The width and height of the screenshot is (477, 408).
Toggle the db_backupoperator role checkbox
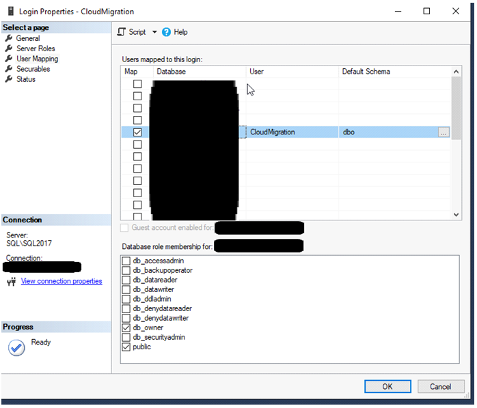pos(126,270)
